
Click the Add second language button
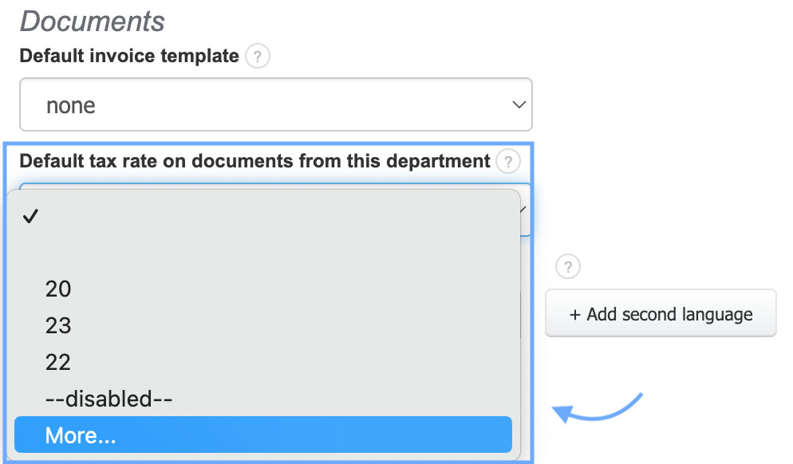tap(661, 313)
